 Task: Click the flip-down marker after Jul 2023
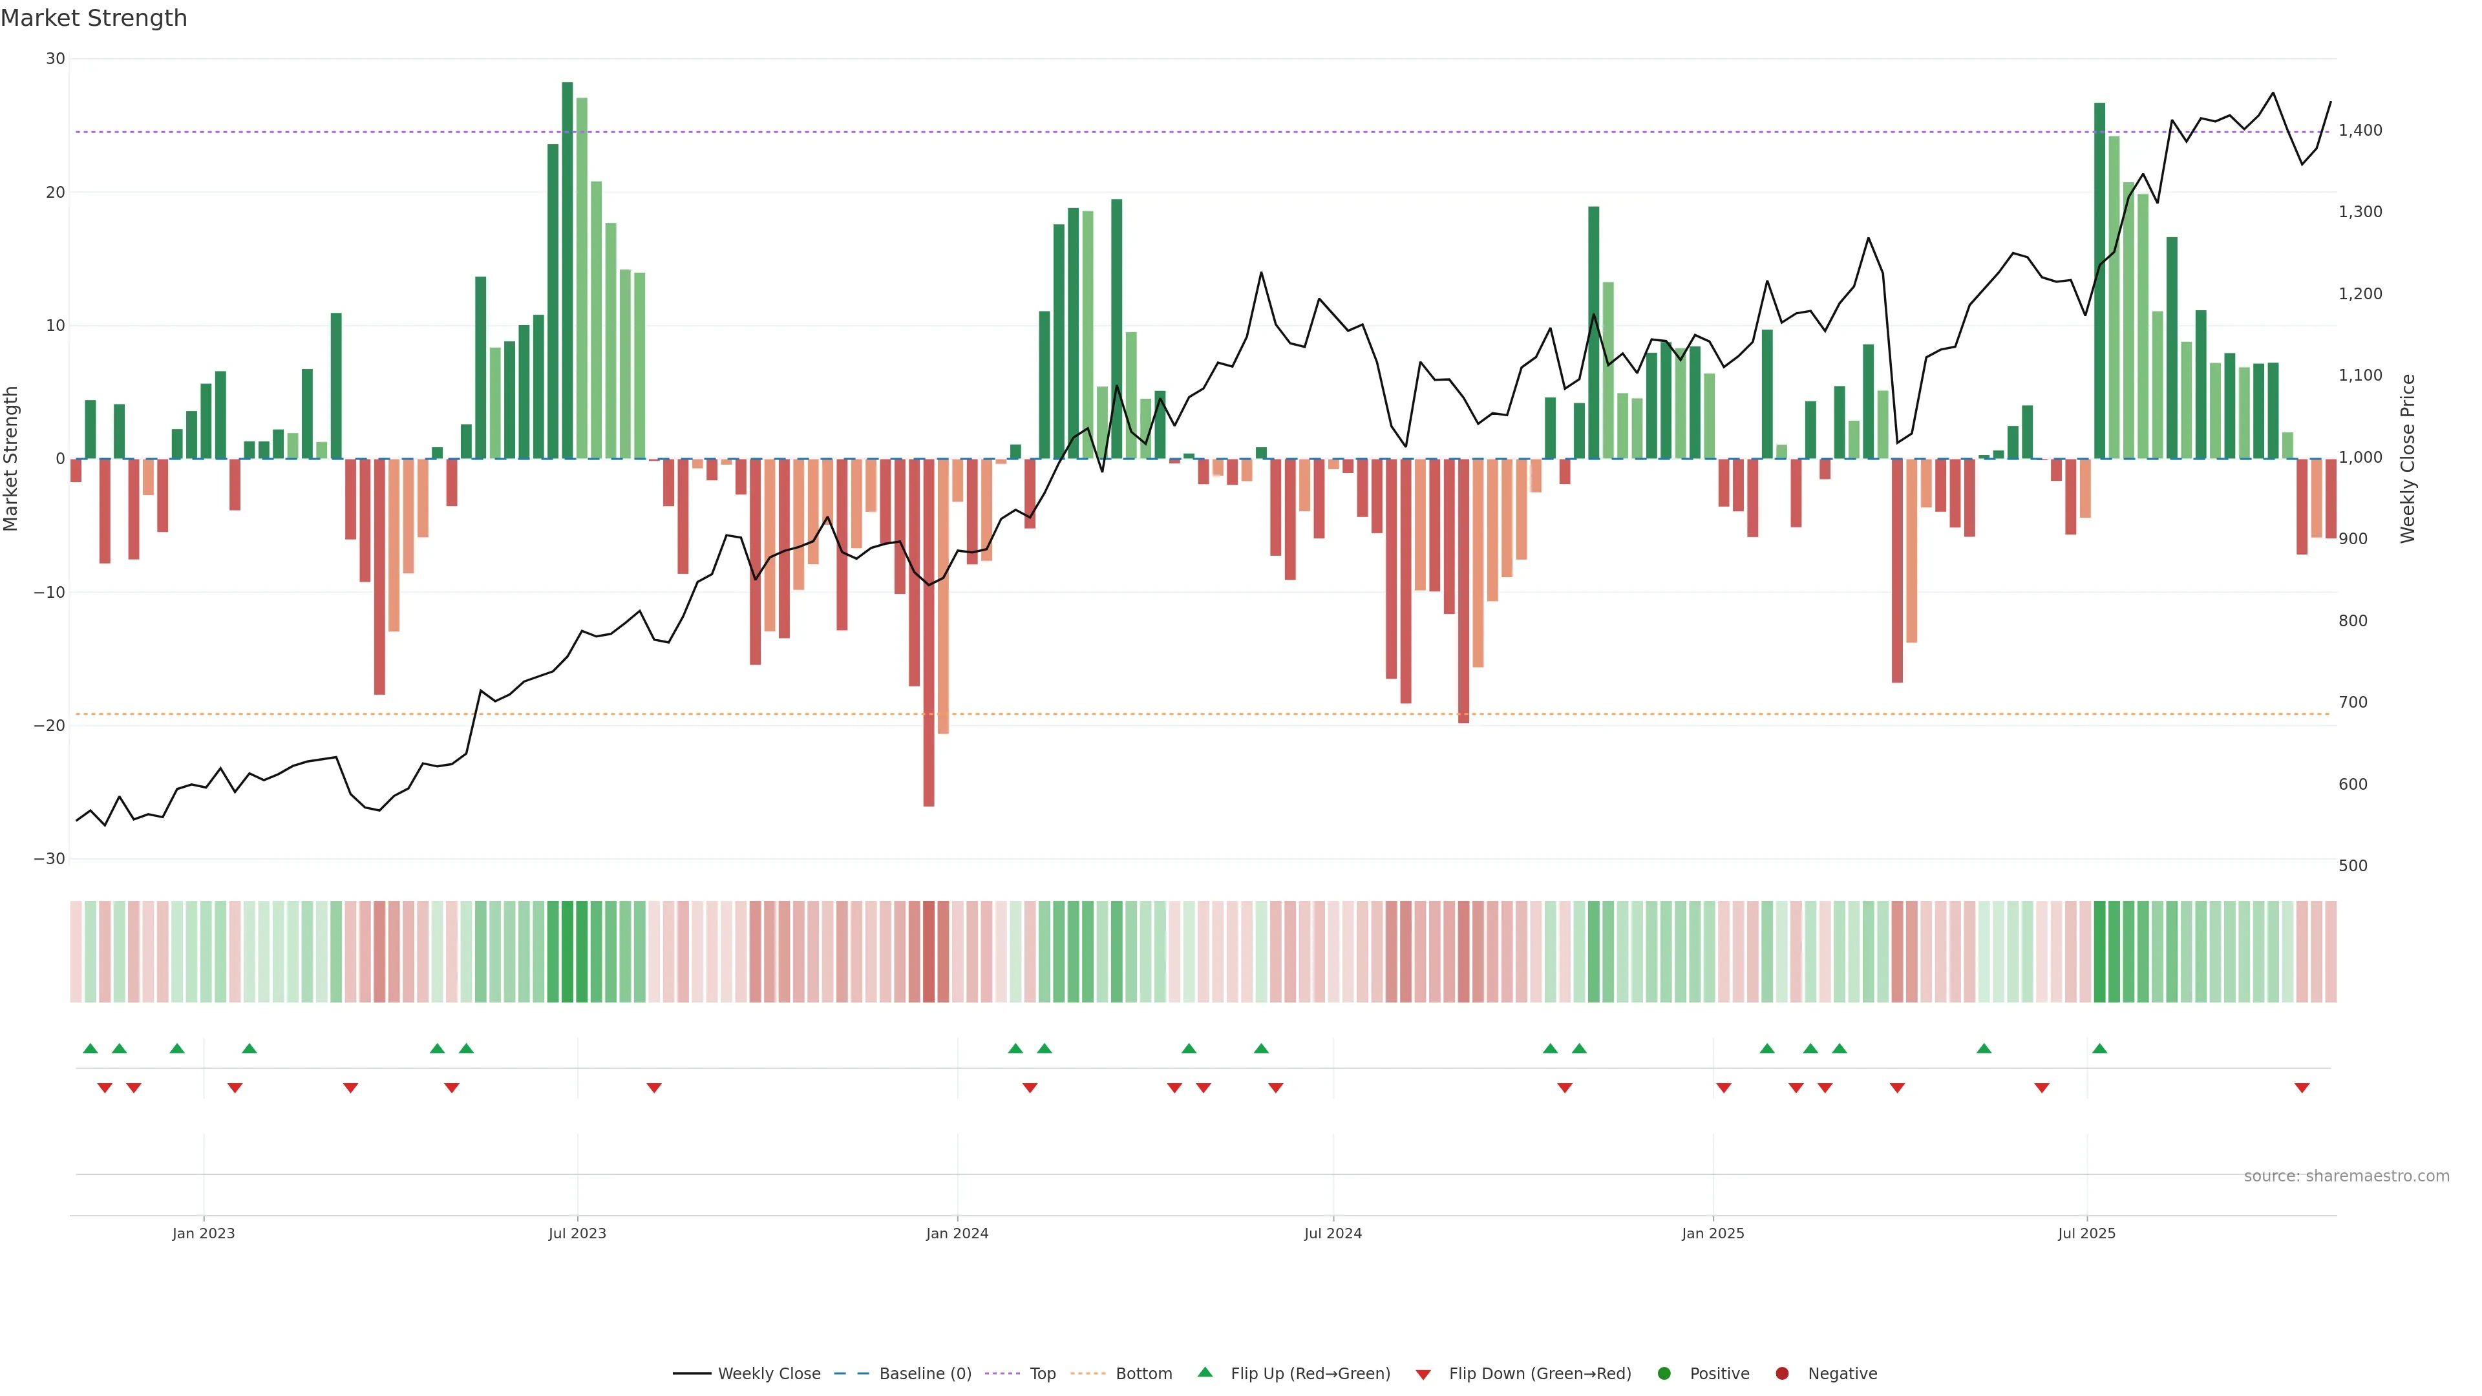coord(654,1088)
